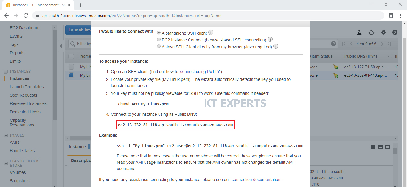407x187 pixels.
Task: Go to previous page of instances
Action: [x=351, y=44]
